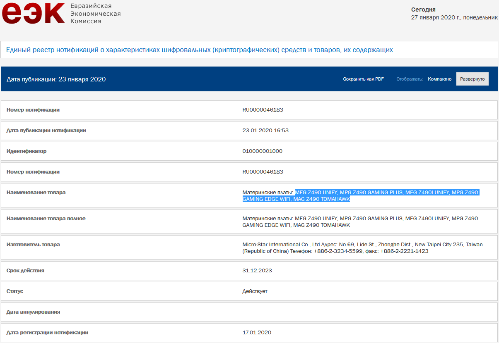
Task: Click the "Дата публикации: 23 января 2020" header
Action: tap(56, 79)
